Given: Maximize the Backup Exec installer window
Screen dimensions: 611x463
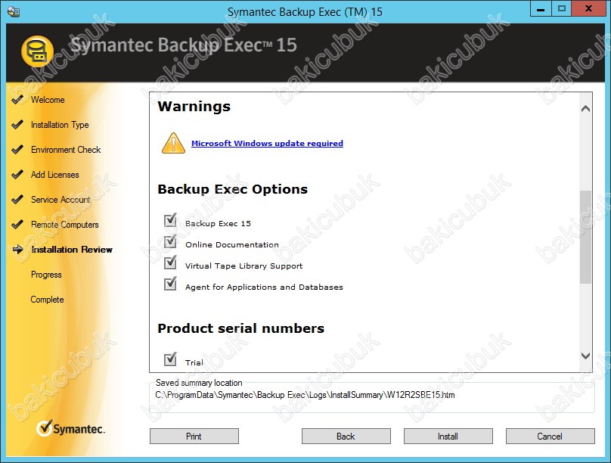Looking at the screenshot, I should coord(562,8).
